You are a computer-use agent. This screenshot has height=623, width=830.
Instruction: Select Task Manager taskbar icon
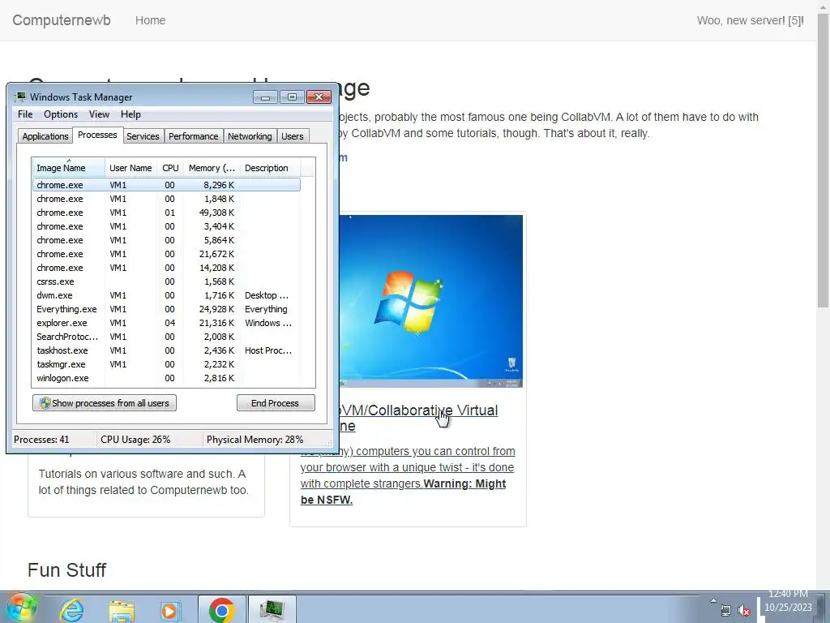point(272,609)
